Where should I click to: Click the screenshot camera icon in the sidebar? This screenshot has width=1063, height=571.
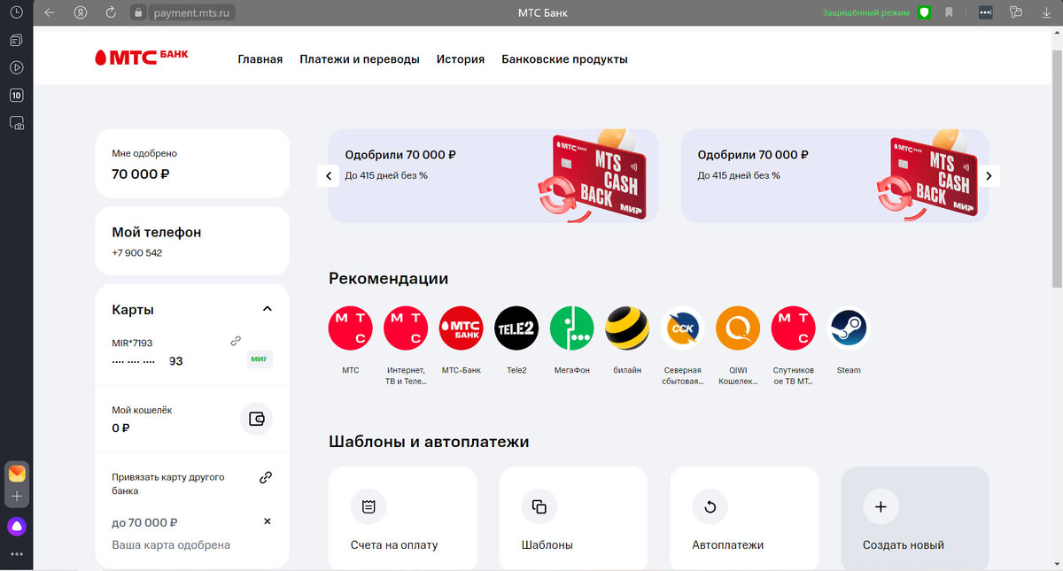pyautogui.click(x=16, y=123)
